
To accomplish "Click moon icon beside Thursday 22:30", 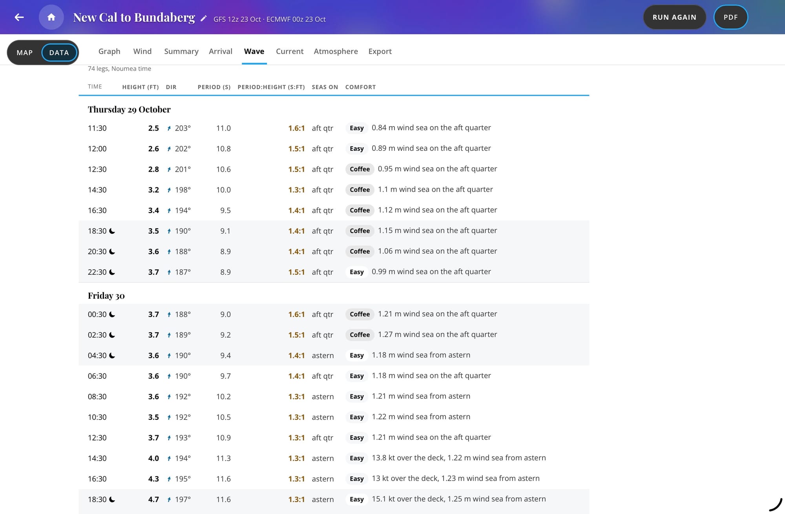I will tap(112, 272).
